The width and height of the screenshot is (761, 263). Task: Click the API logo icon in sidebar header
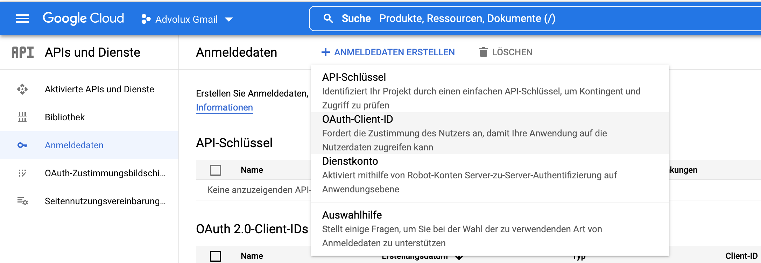[23, 52]
